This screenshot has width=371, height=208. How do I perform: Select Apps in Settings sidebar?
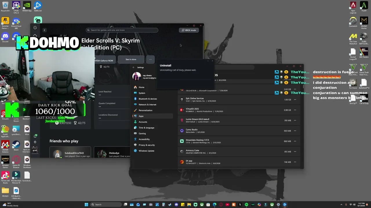153,116
